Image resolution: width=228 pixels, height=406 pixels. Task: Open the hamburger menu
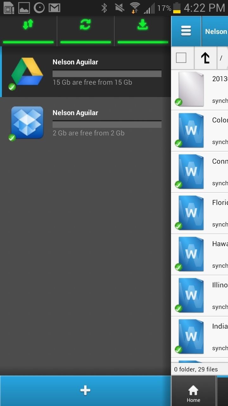click(x=186, y=31)
